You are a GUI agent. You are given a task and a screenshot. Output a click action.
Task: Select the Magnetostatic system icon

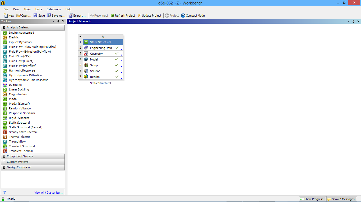point(5,94)
